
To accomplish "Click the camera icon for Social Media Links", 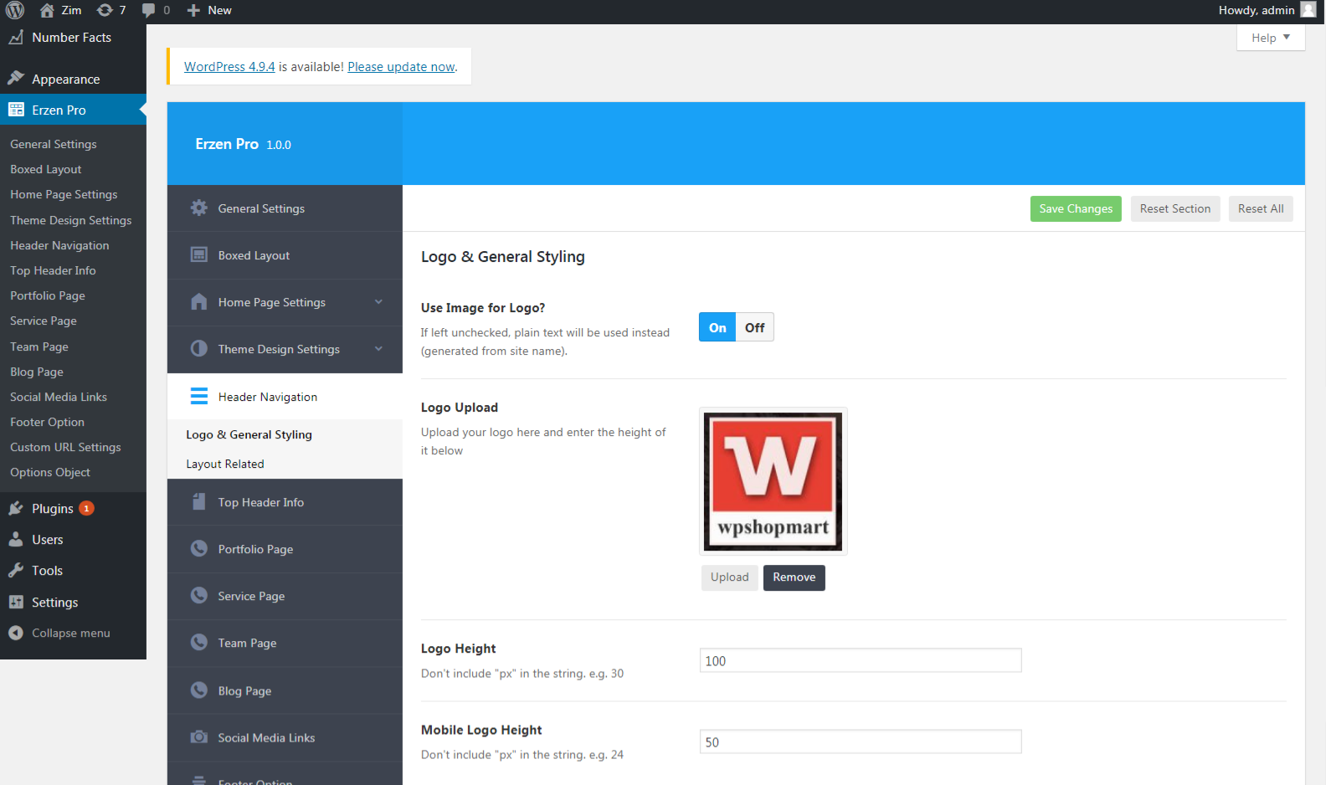I will 199,736.
